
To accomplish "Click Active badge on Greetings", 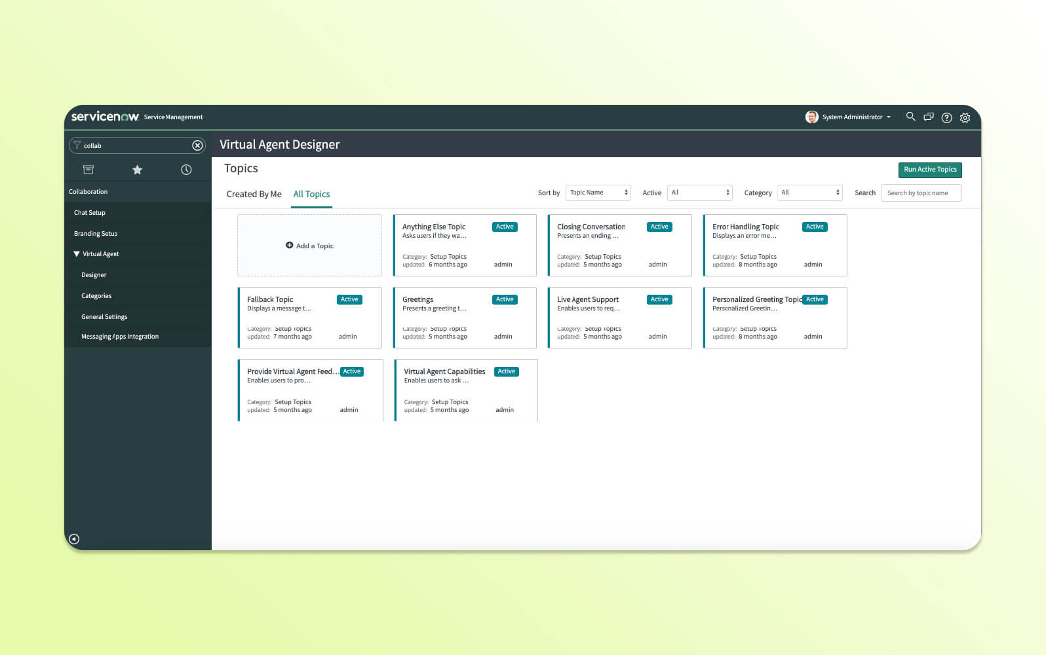I will (x=505, y=299).
